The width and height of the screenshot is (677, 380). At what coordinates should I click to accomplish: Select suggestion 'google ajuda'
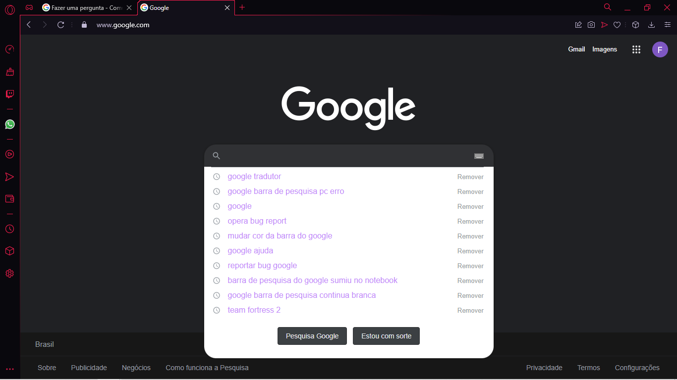pos(250,251)
